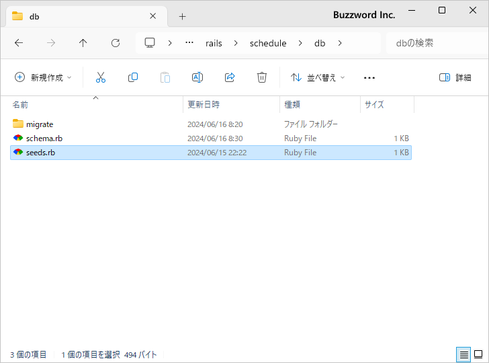This screenshot has height=363, width=489.
Task: Click the 3 個の項目 status text
Action: pyautogui.click(x=28, y=354)
